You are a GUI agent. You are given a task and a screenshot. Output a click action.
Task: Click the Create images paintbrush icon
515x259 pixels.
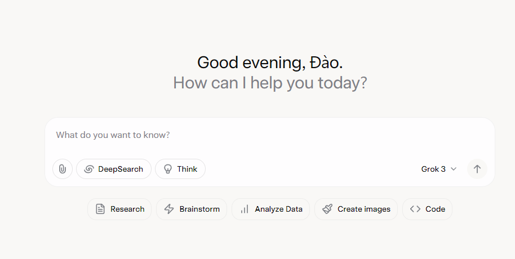327,209
